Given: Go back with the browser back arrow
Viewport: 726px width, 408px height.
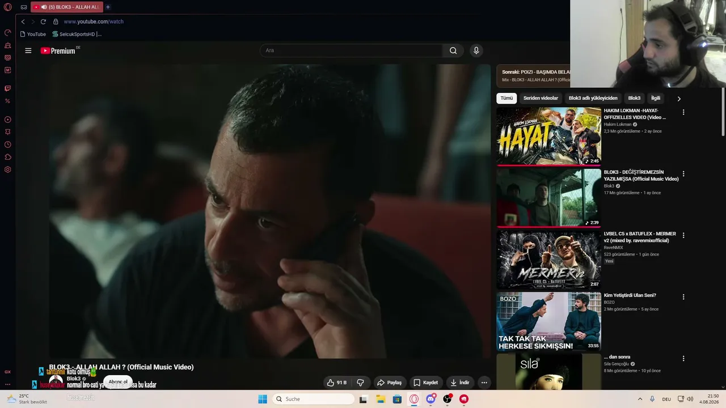Looking at the screenshot, I should click(x=23, y=22).
